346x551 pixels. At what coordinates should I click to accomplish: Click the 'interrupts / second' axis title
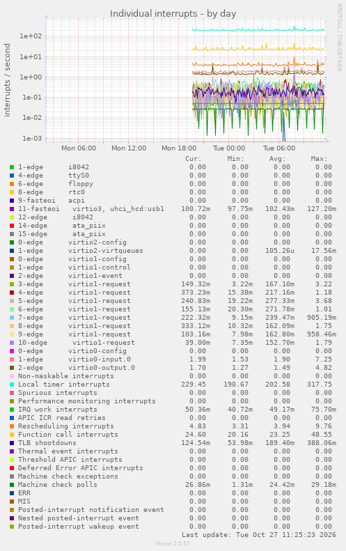(8, 80)
